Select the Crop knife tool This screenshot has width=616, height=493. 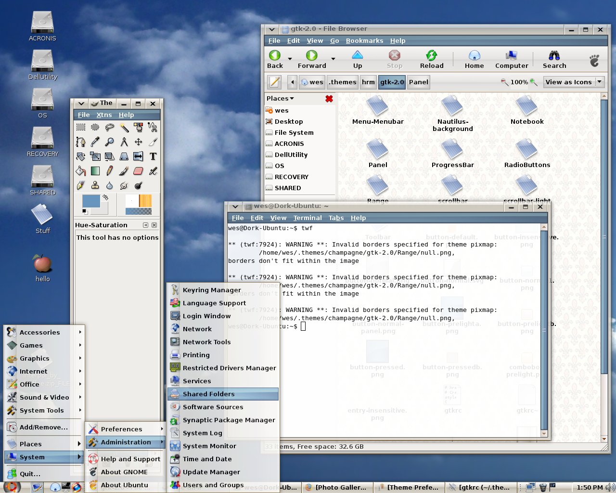click(x=153, y=142)
